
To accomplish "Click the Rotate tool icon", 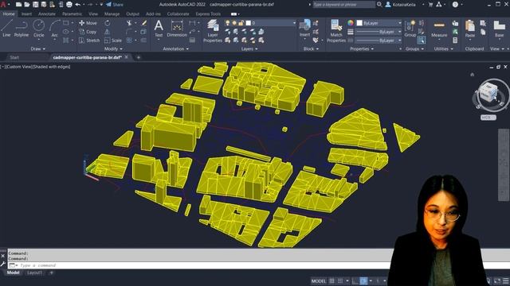I will coord(108,23).
